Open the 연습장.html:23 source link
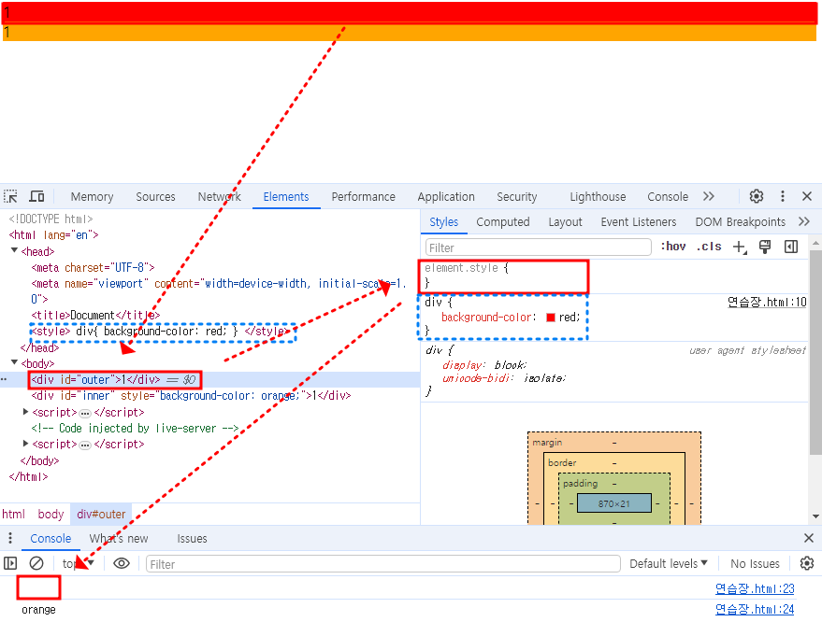 point(755,589)
